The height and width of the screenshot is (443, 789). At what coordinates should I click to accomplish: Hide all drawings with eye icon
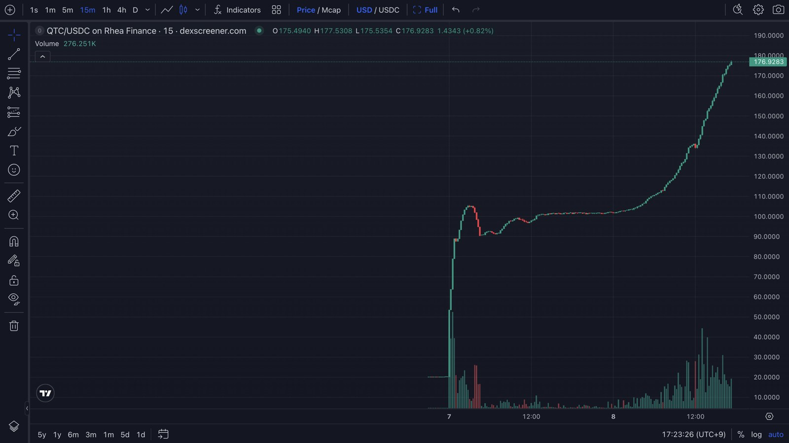point(14,299)
